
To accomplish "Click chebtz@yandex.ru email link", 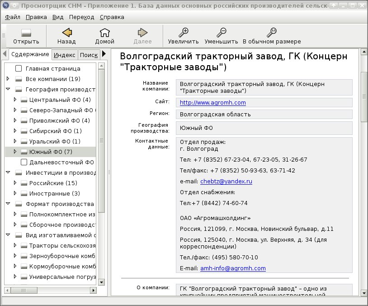I will (x=226, y=182).
